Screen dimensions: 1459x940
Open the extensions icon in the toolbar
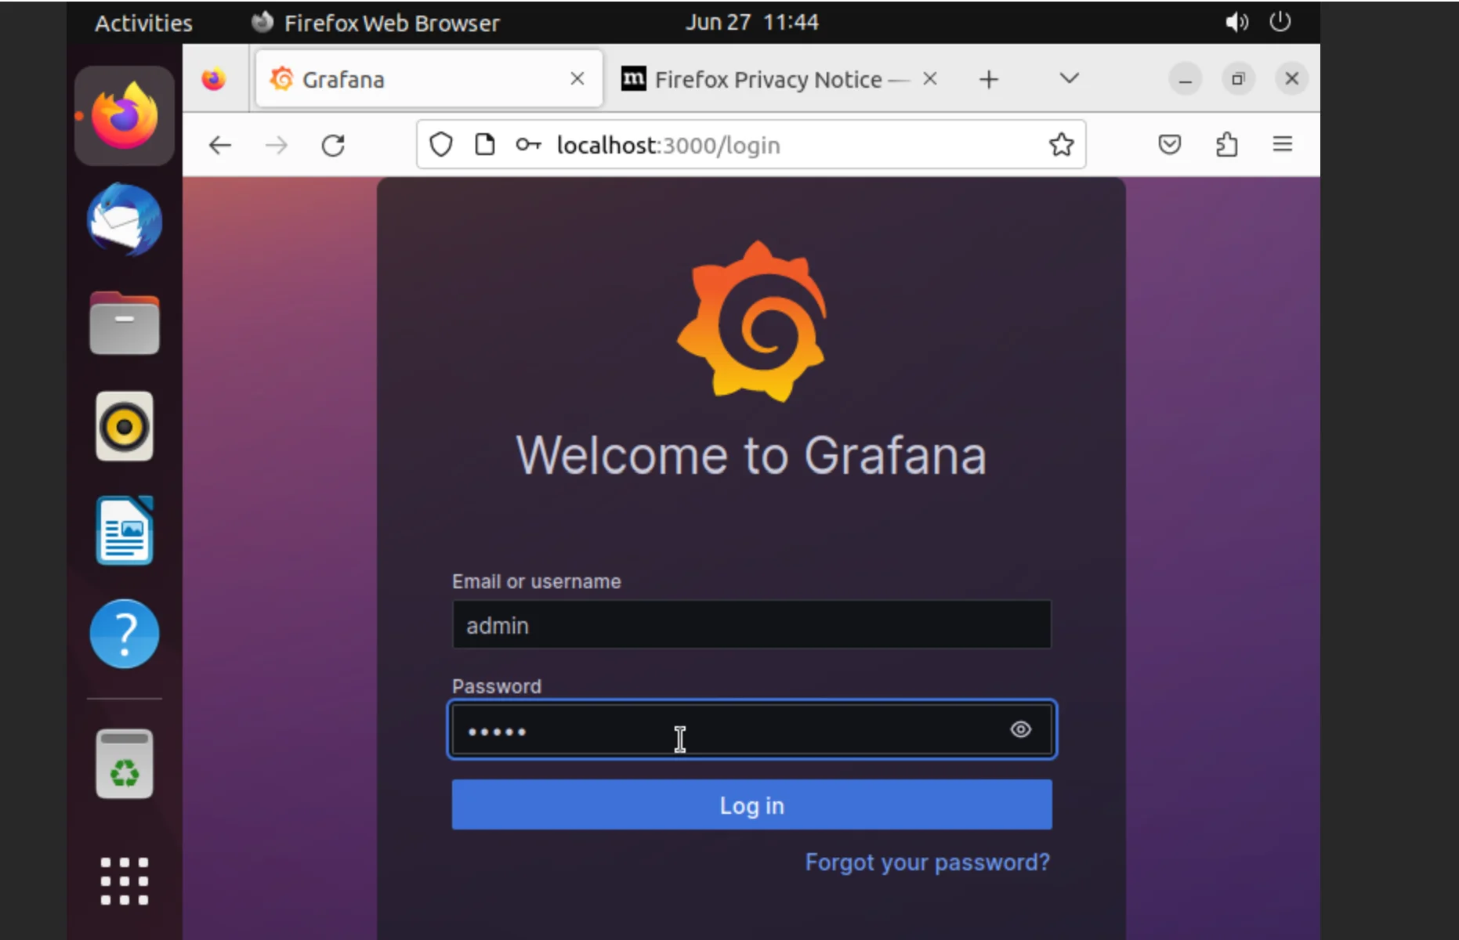1227,144
